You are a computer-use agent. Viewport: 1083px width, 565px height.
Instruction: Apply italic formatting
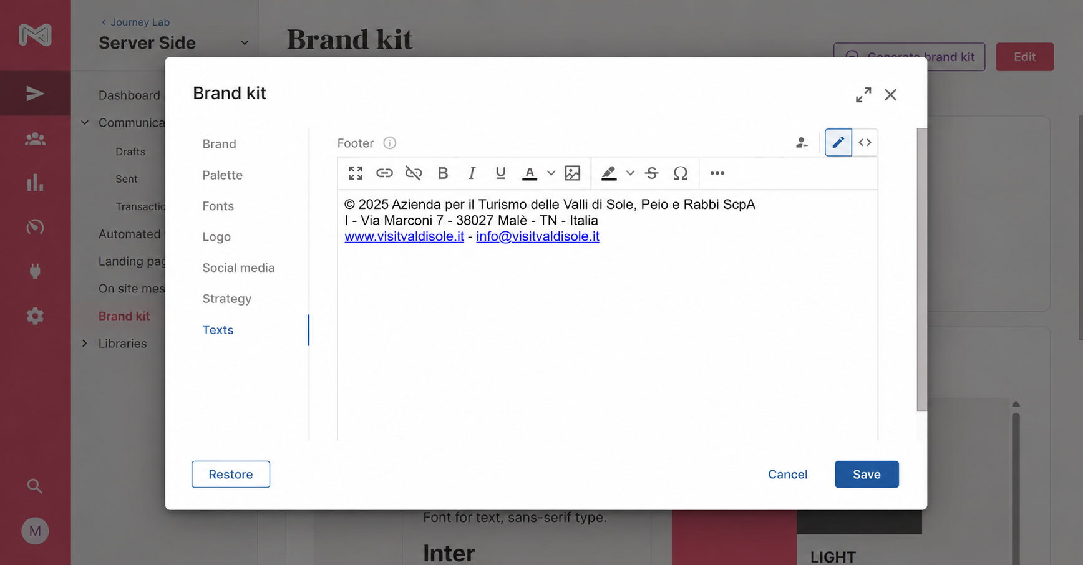coord(472,173)
